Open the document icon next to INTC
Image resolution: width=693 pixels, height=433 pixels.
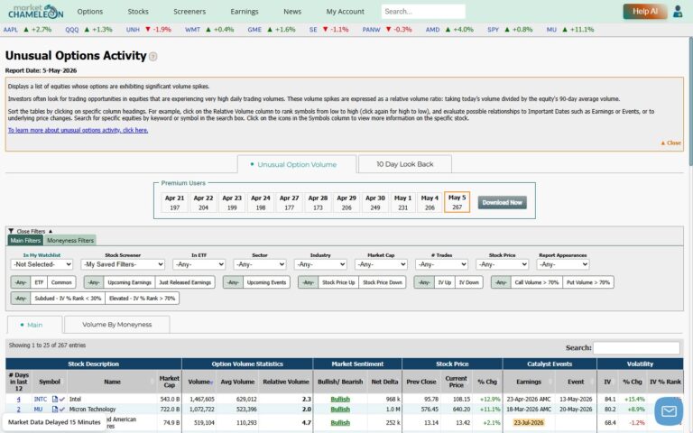pos(55,399)
